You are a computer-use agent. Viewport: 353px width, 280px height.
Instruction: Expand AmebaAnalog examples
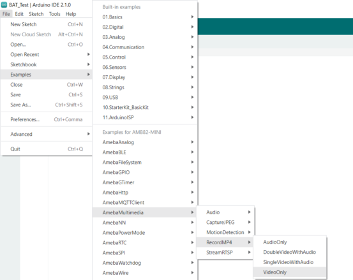[145, 142]
